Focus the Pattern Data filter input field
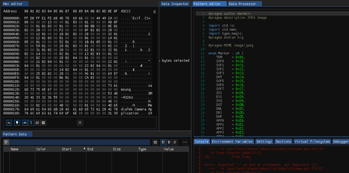This screenshot has width=349, height=173. click(80, 143)
